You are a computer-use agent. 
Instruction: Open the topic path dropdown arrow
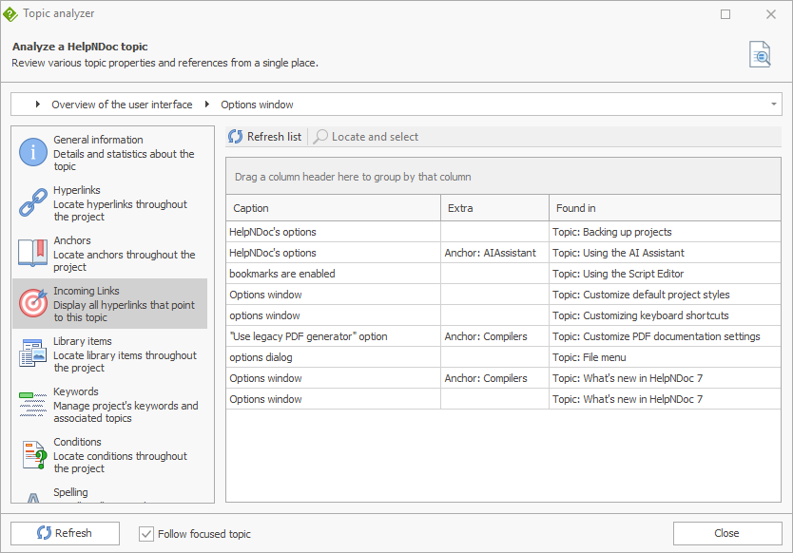click(x=774, y=105)
